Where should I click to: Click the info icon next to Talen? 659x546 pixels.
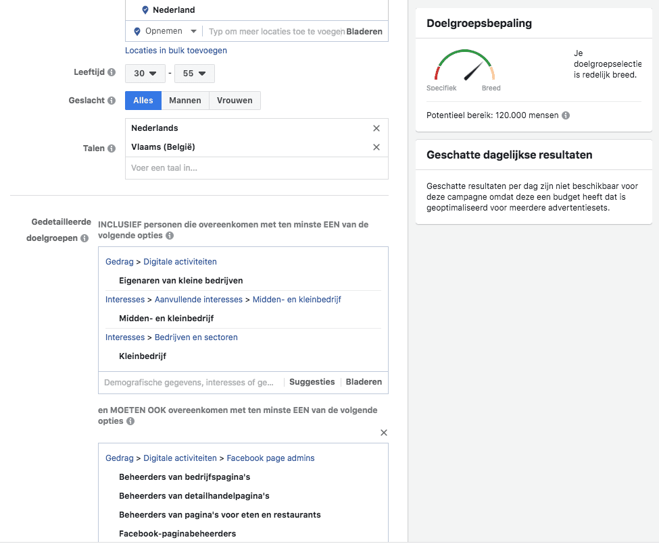111,148
